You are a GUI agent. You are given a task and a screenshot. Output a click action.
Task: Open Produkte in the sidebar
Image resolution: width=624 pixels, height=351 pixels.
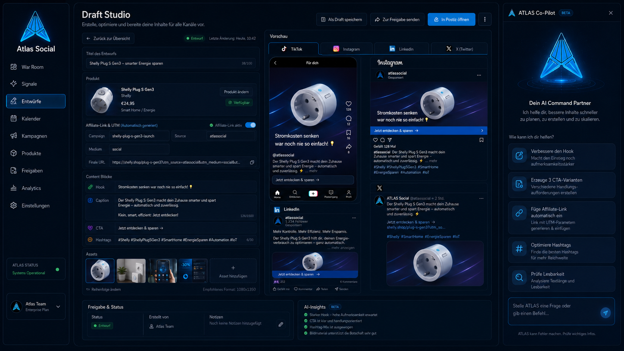pos(36,153)
